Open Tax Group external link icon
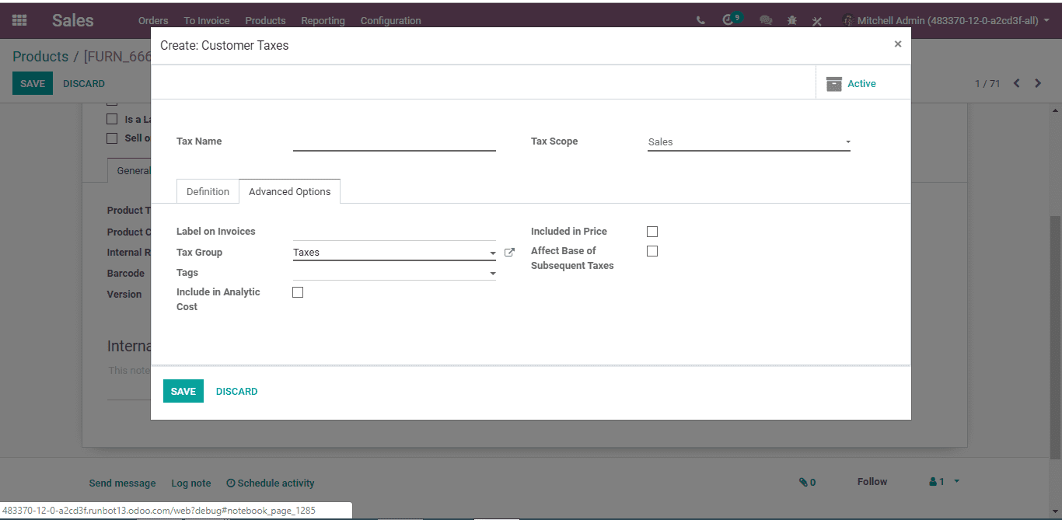The height and width of the screenshot is (520, 1062). (x=509, y=253)
